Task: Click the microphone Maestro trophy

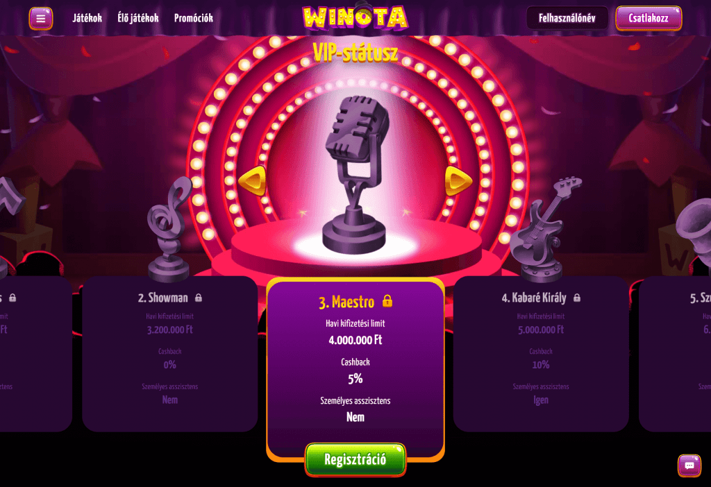Action: [x=356, y=174]
